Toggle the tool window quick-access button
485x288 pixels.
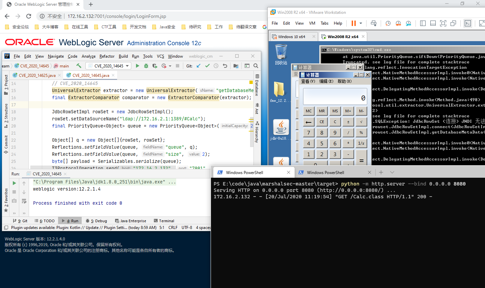pos(6,228)
